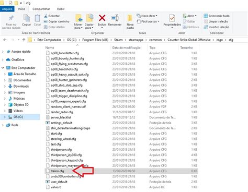Image resolution: width=248 pixels, height=192 pixels.
Task: Click the Colar clipboard icon
Action: tap(37, 18)
